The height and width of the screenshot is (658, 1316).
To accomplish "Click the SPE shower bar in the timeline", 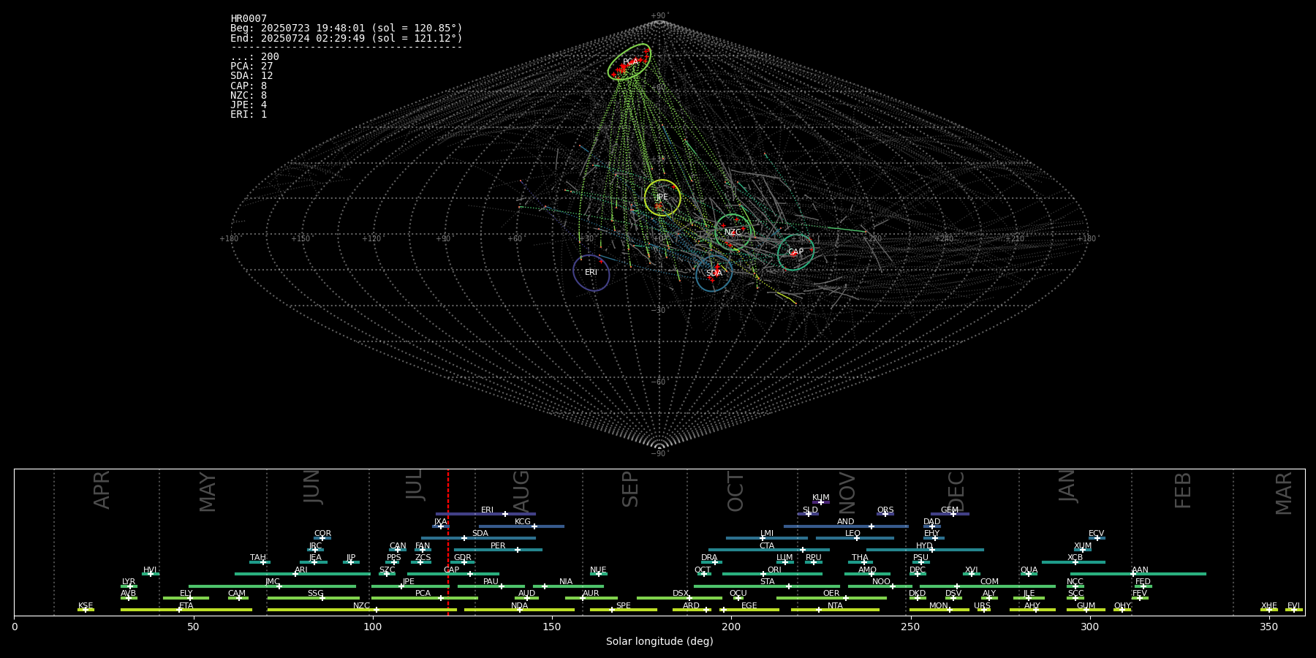I will click(x=624, y=610).
